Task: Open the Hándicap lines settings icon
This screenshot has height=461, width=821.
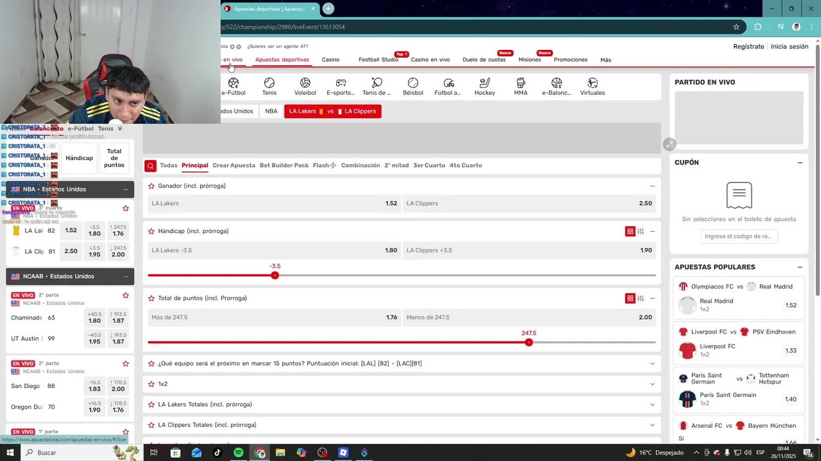Action: point(641,231)
